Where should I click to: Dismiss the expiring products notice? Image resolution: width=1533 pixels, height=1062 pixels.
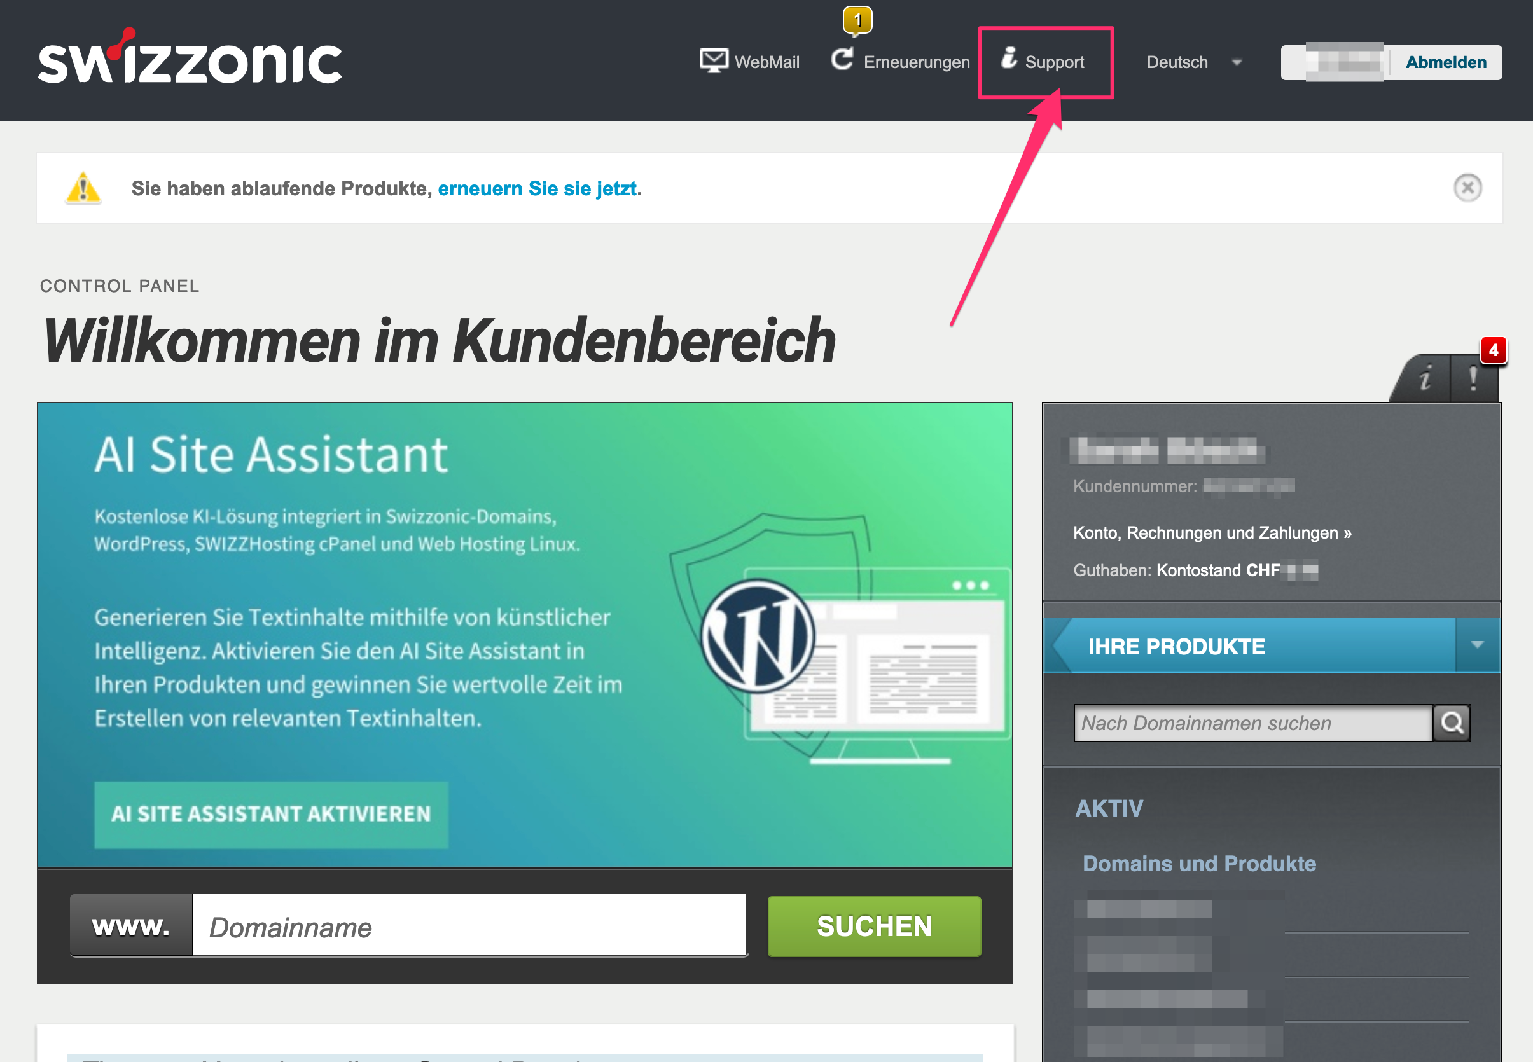[x=1467, y=188]
